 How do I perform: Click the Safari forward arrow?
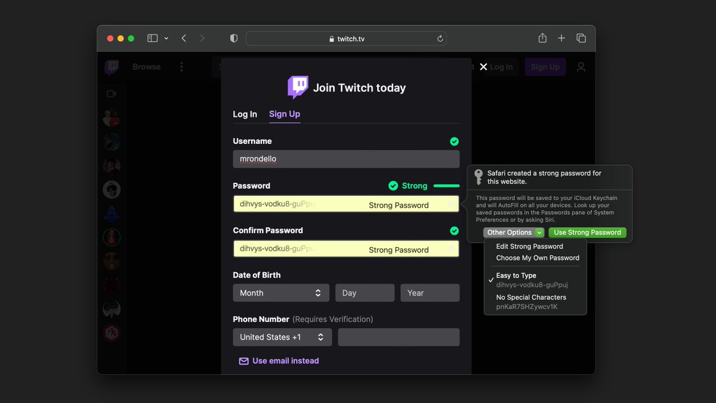point(202,38)
